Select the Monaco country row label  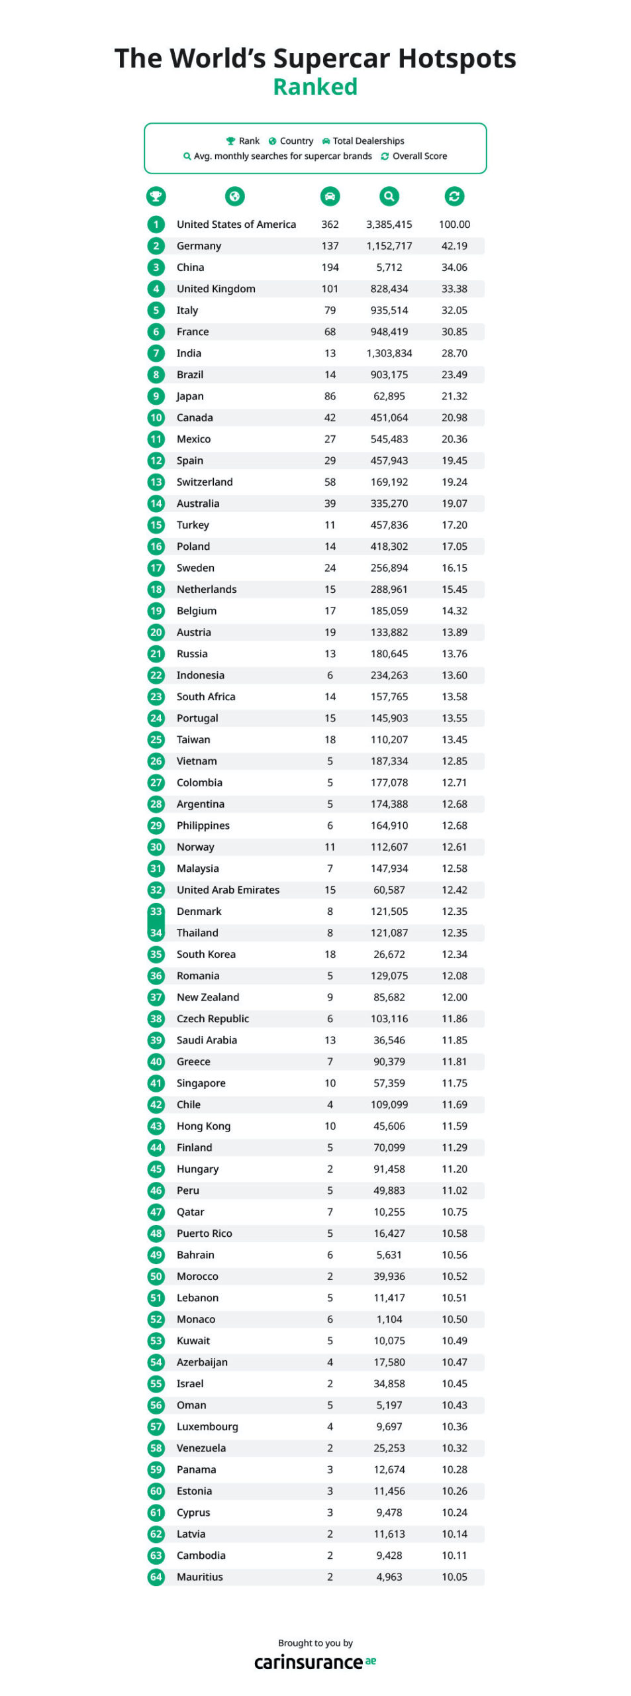pyautogui.click(x=196, y=1319)
